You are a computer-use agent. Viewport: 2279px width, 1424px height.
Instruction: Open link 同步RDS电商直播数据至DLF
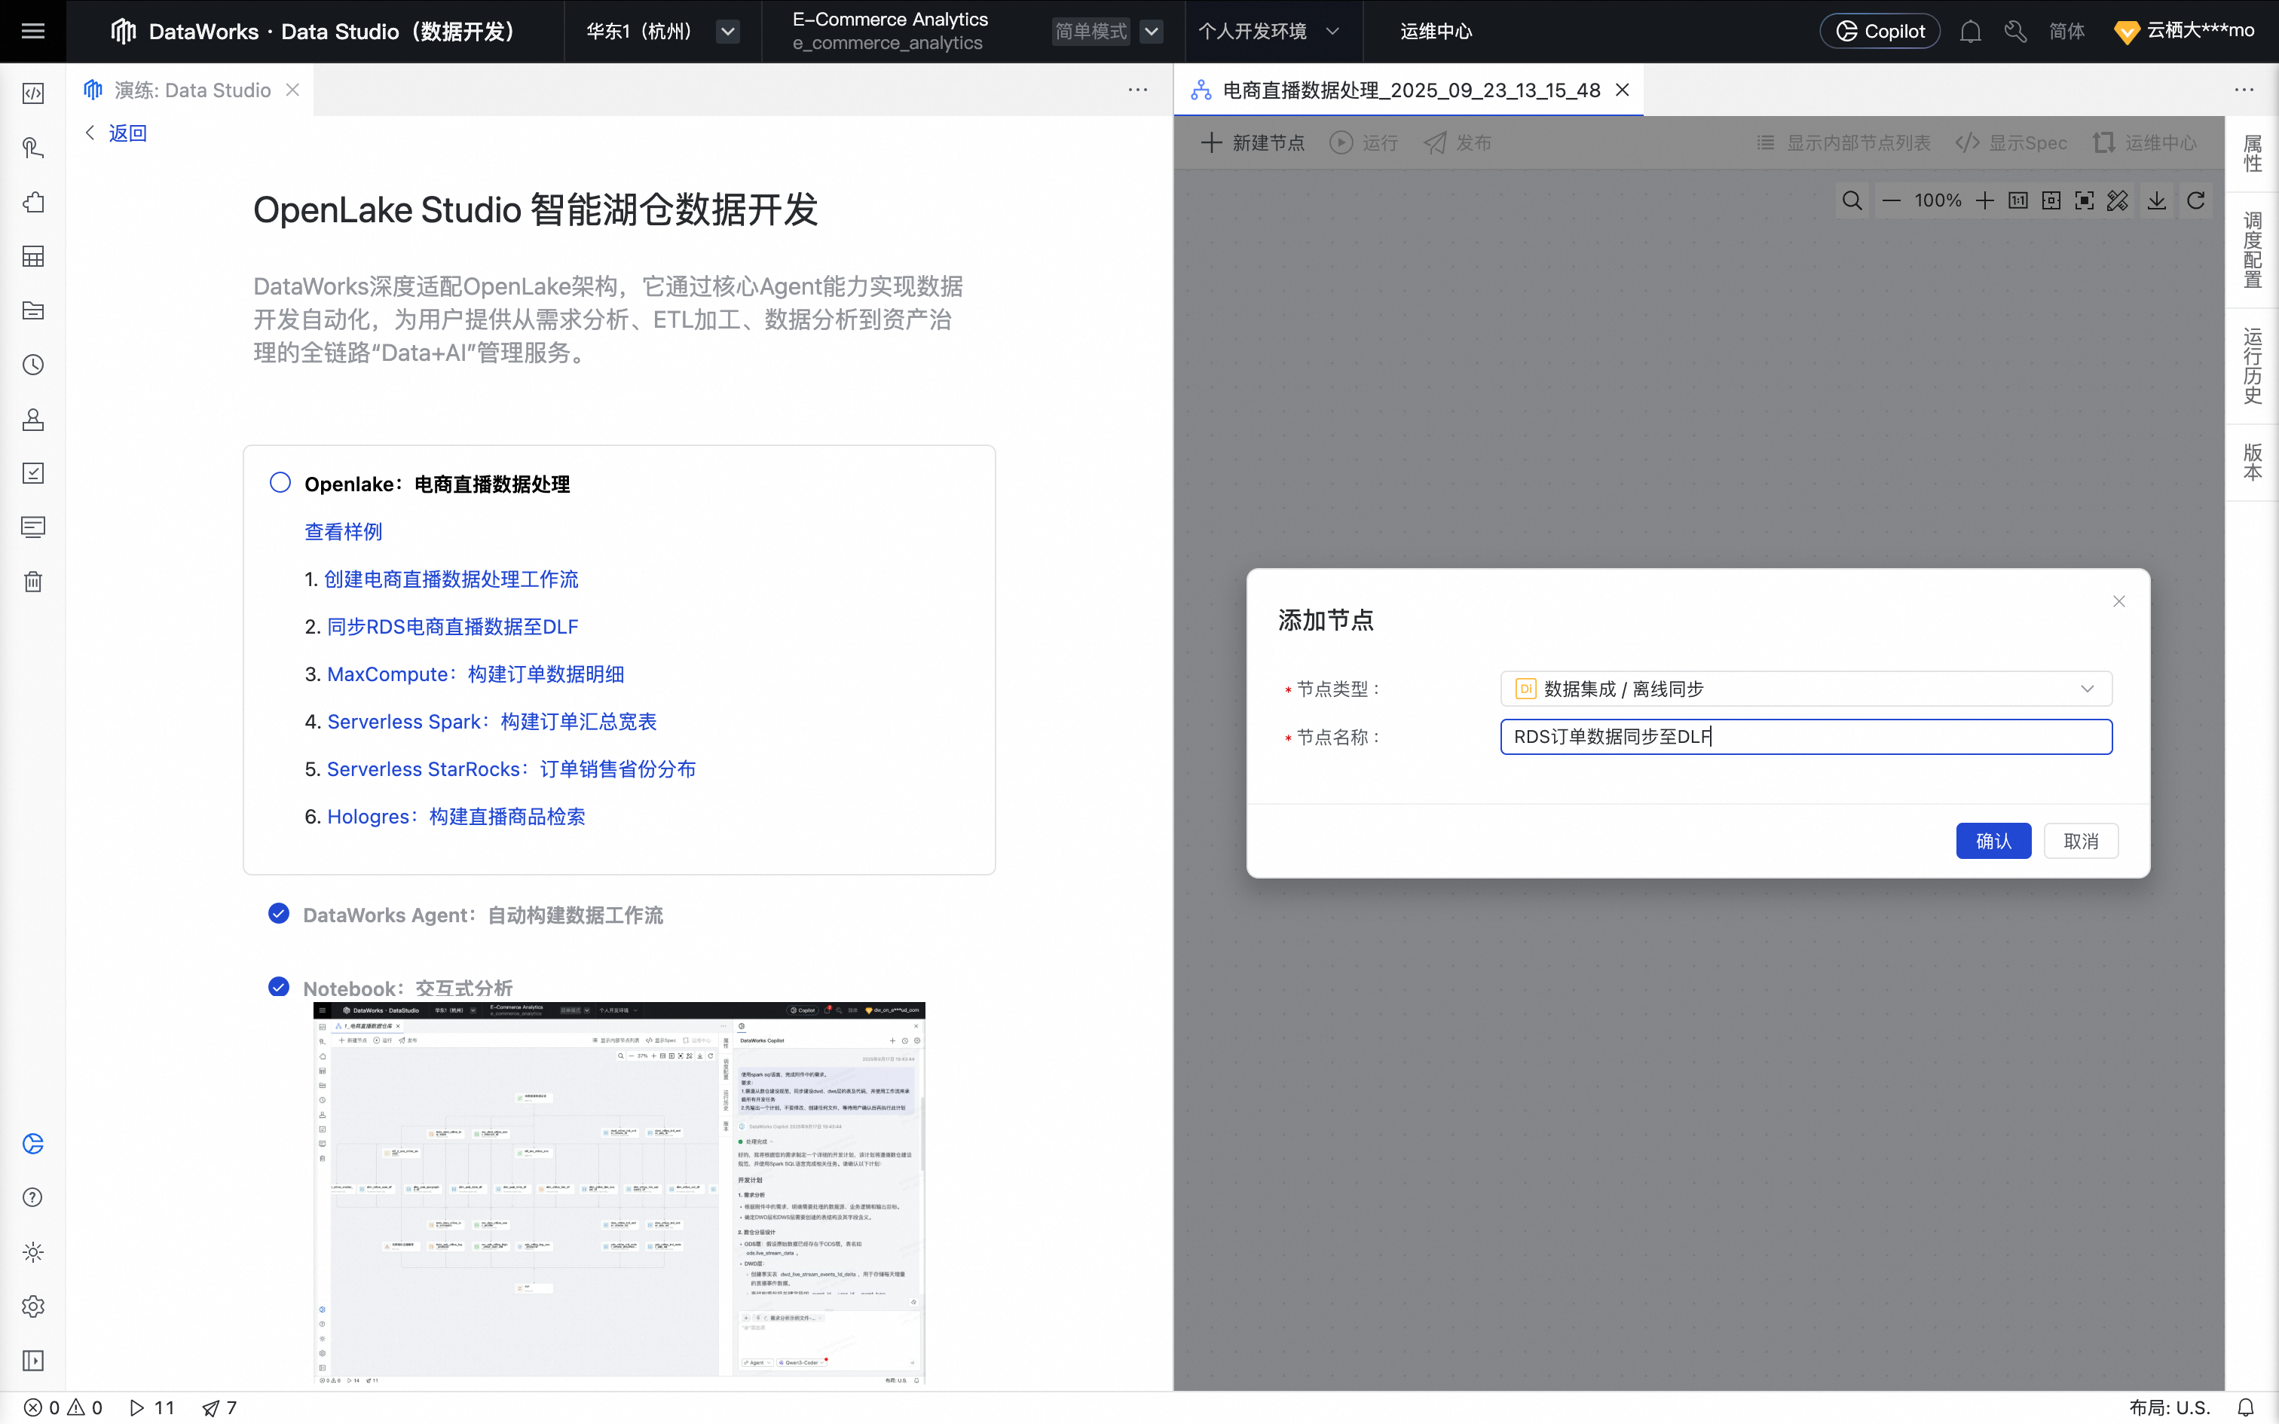(452, 626)
